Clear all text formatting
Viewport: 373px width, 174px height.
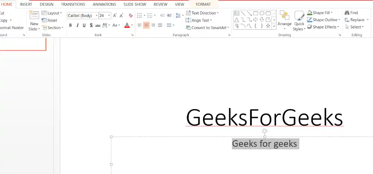[x=131, y=16]
